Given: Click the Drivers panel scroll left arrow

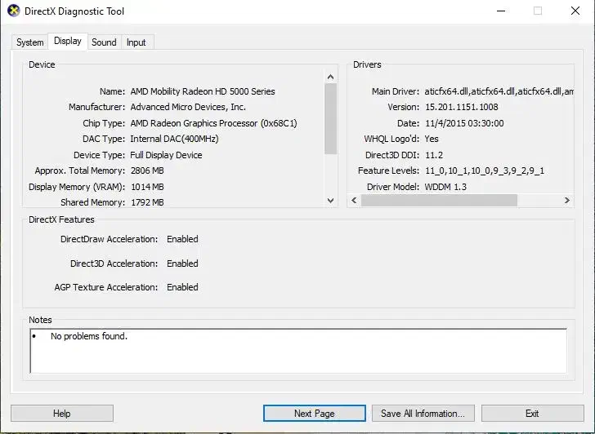Looking at the screenshot, I should 355,200.
